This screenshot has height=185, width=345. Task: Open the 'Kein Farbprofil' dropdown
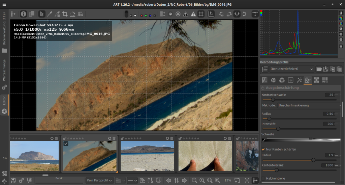pyautogui.click(x=99, y=180)
